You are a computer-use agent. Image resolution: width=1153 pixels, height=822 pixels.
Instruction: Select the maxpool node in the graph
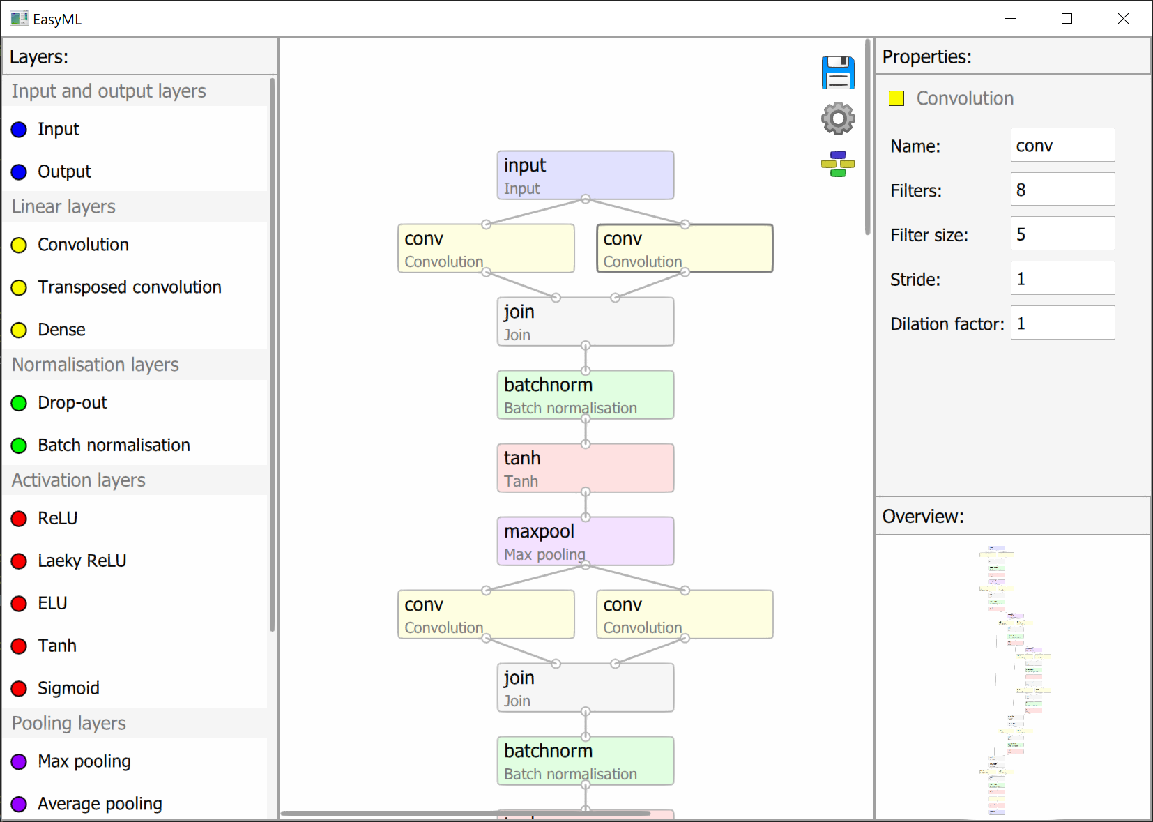585,542
